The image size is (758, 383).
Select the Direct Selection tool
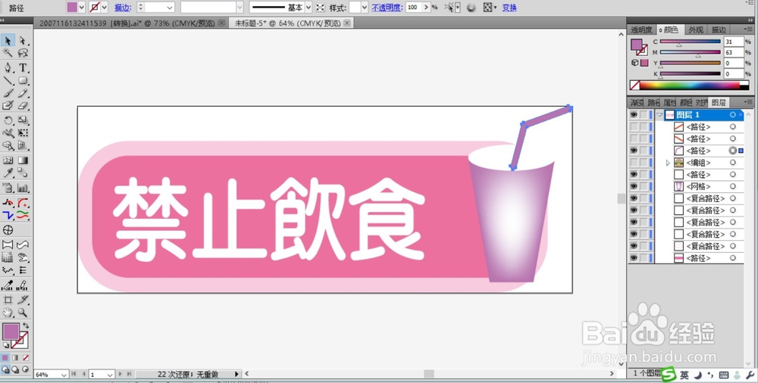[x=23, y=41]
